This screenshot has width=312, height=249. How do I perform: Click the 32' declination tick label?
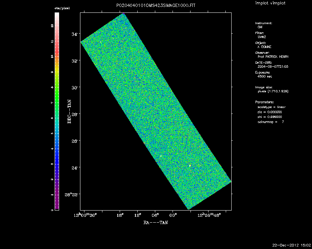[75, 61]
